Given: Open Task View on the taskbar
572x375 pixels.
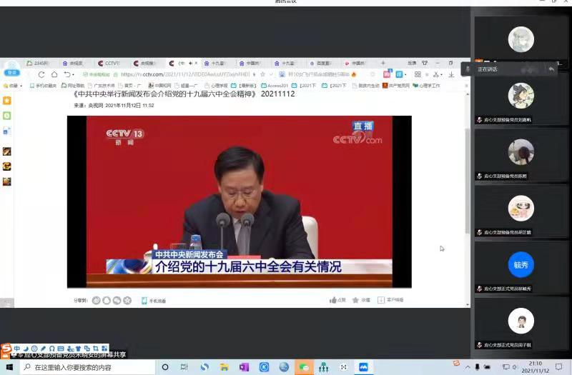Looking at the screenshot, I should click(x=184, y=367).
